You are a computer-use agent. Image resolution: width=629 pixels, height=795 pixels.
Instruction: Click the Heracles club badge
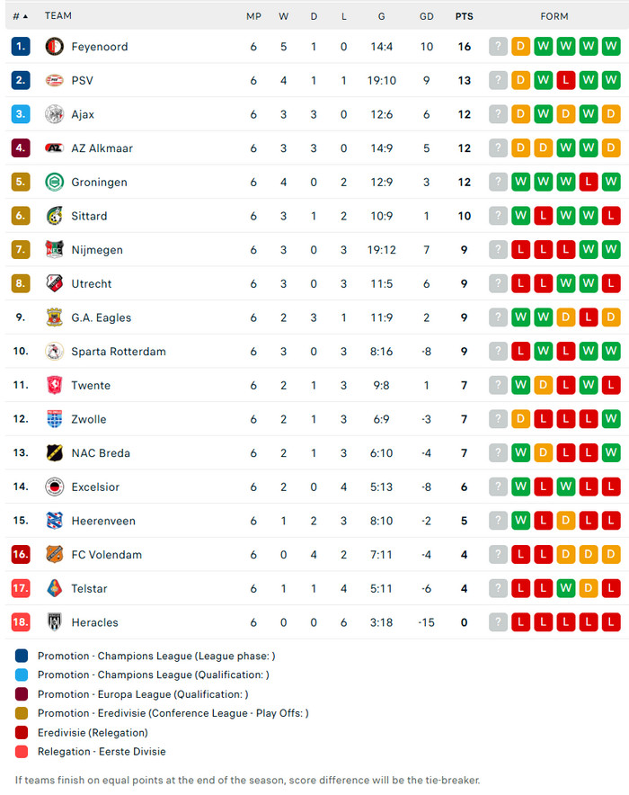[x=55, y=622]
